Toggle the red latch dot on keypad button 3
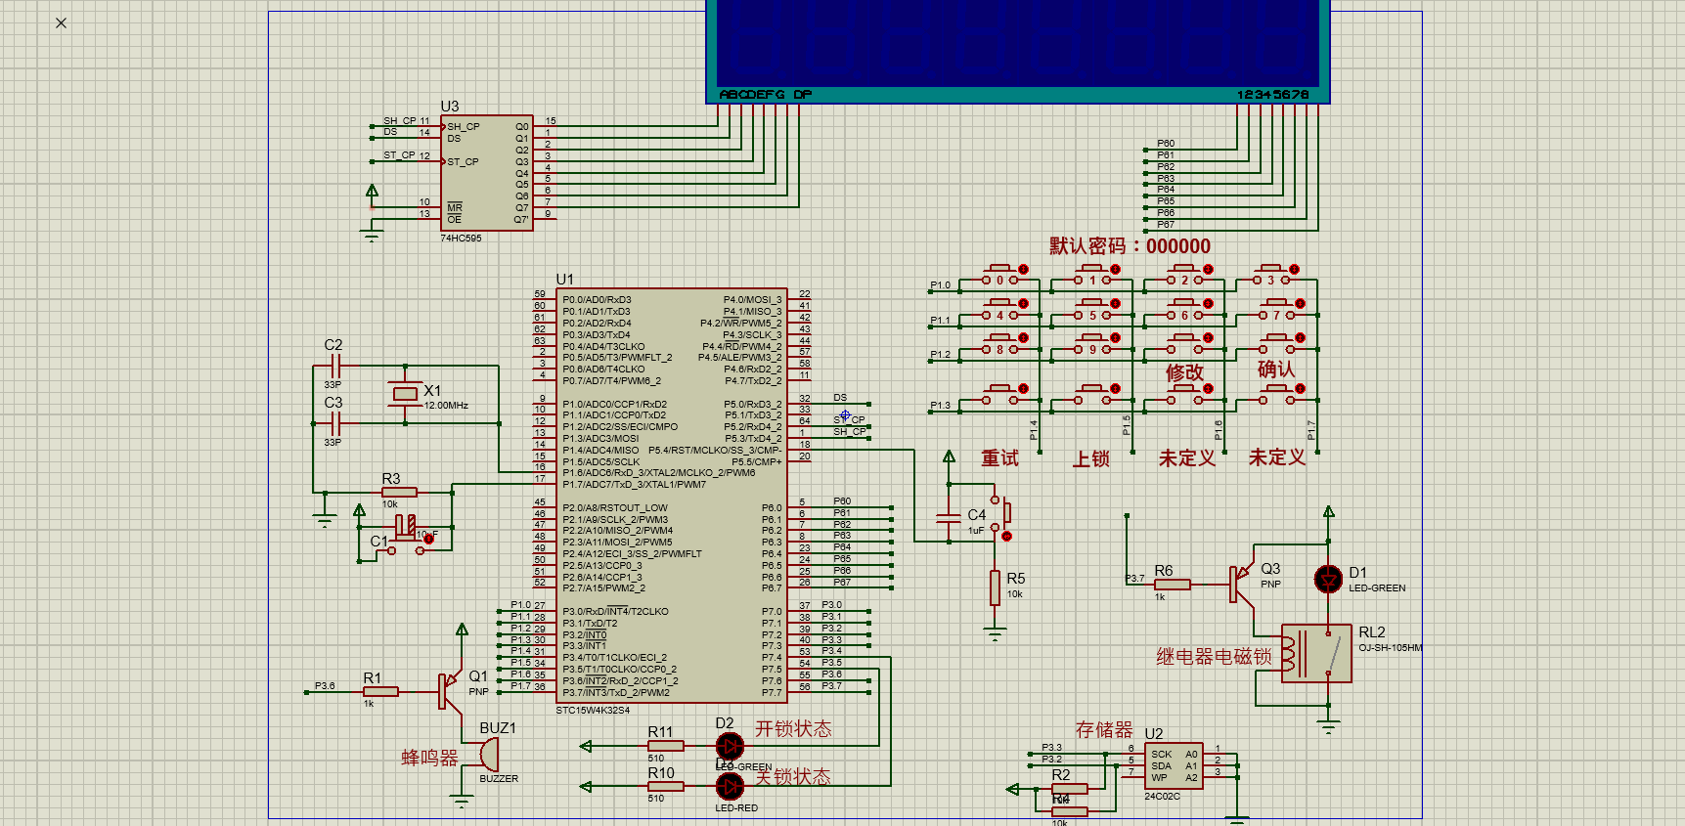This screenshot has width=1685, height=826. [x=1295, y=269]
